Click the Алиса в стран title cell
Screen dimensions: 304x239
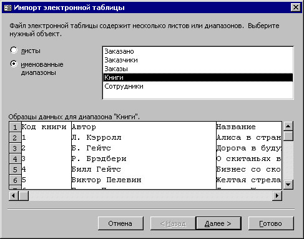(249, 137)
